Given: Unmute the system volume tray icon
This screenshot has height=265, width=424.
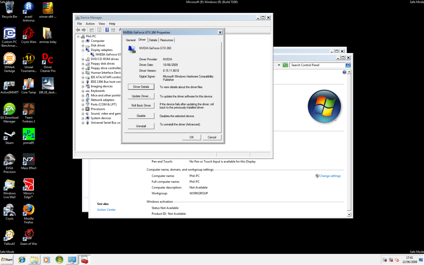Looking at the screenshot, I should (397, 260).
